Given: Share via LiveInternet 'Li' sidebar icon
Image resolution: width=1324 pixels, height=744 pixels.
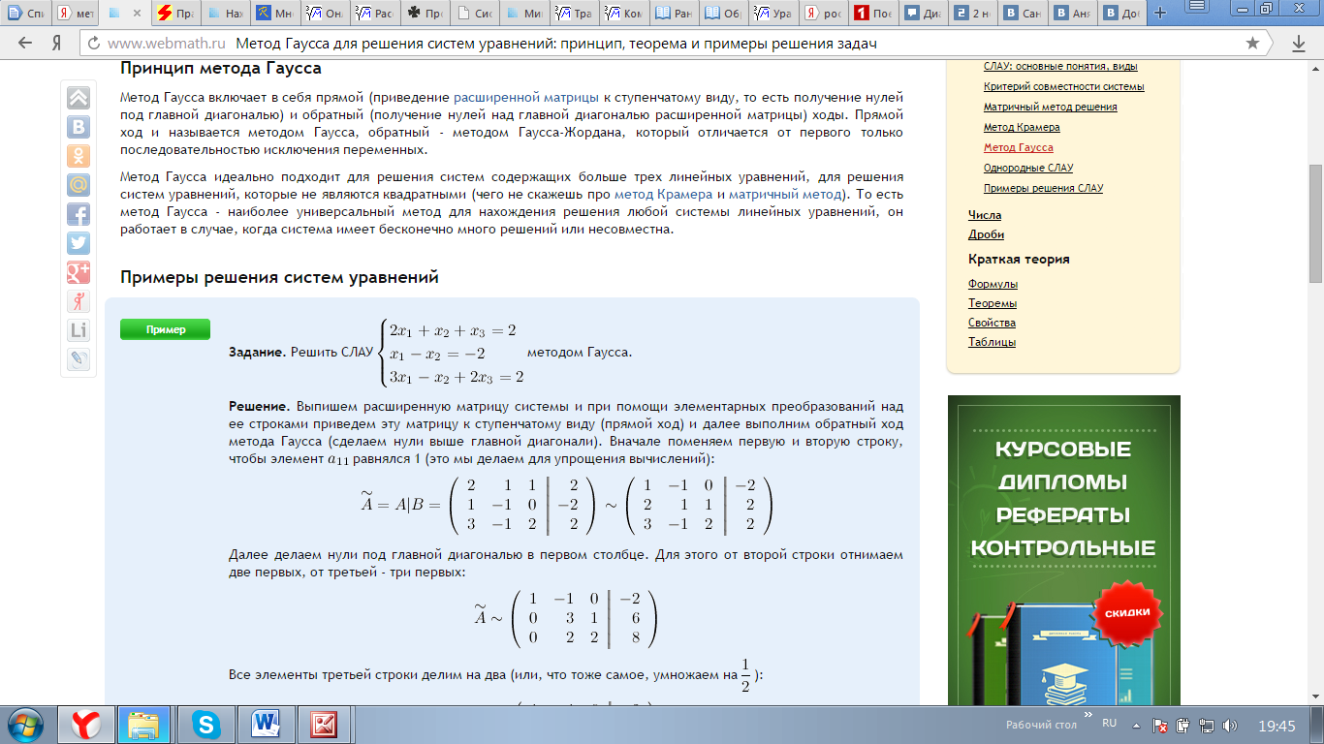Looking at the screenshot, I should tap(79, 330).
